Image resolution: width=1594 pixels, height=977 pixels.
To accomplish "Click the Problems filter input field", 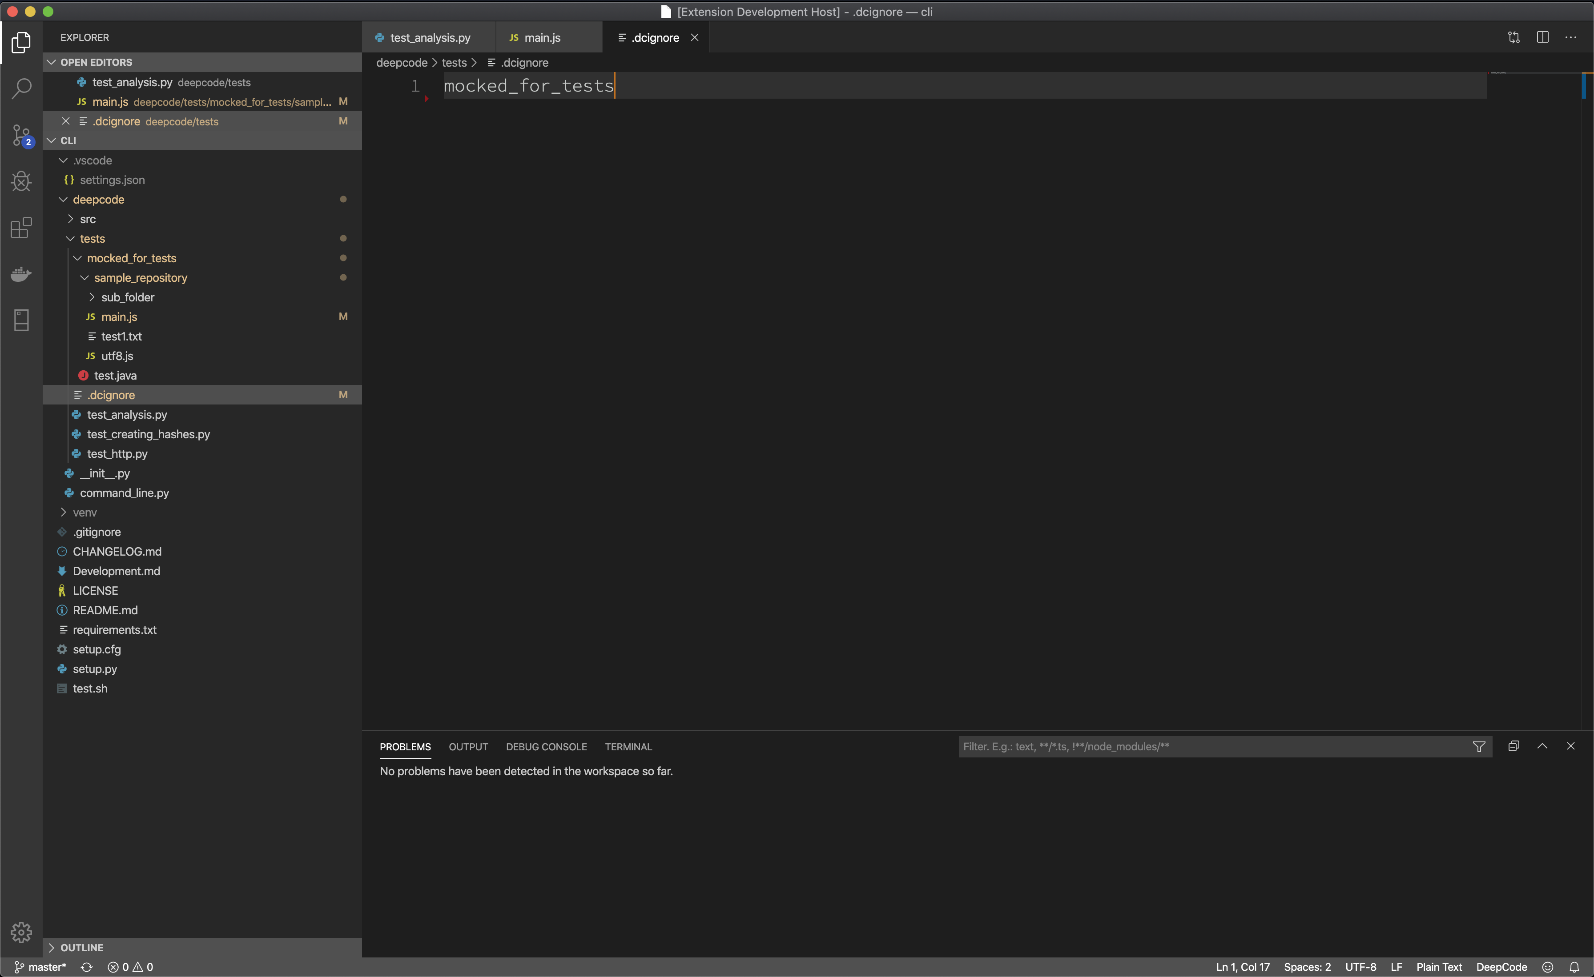I will point(1210,747).
